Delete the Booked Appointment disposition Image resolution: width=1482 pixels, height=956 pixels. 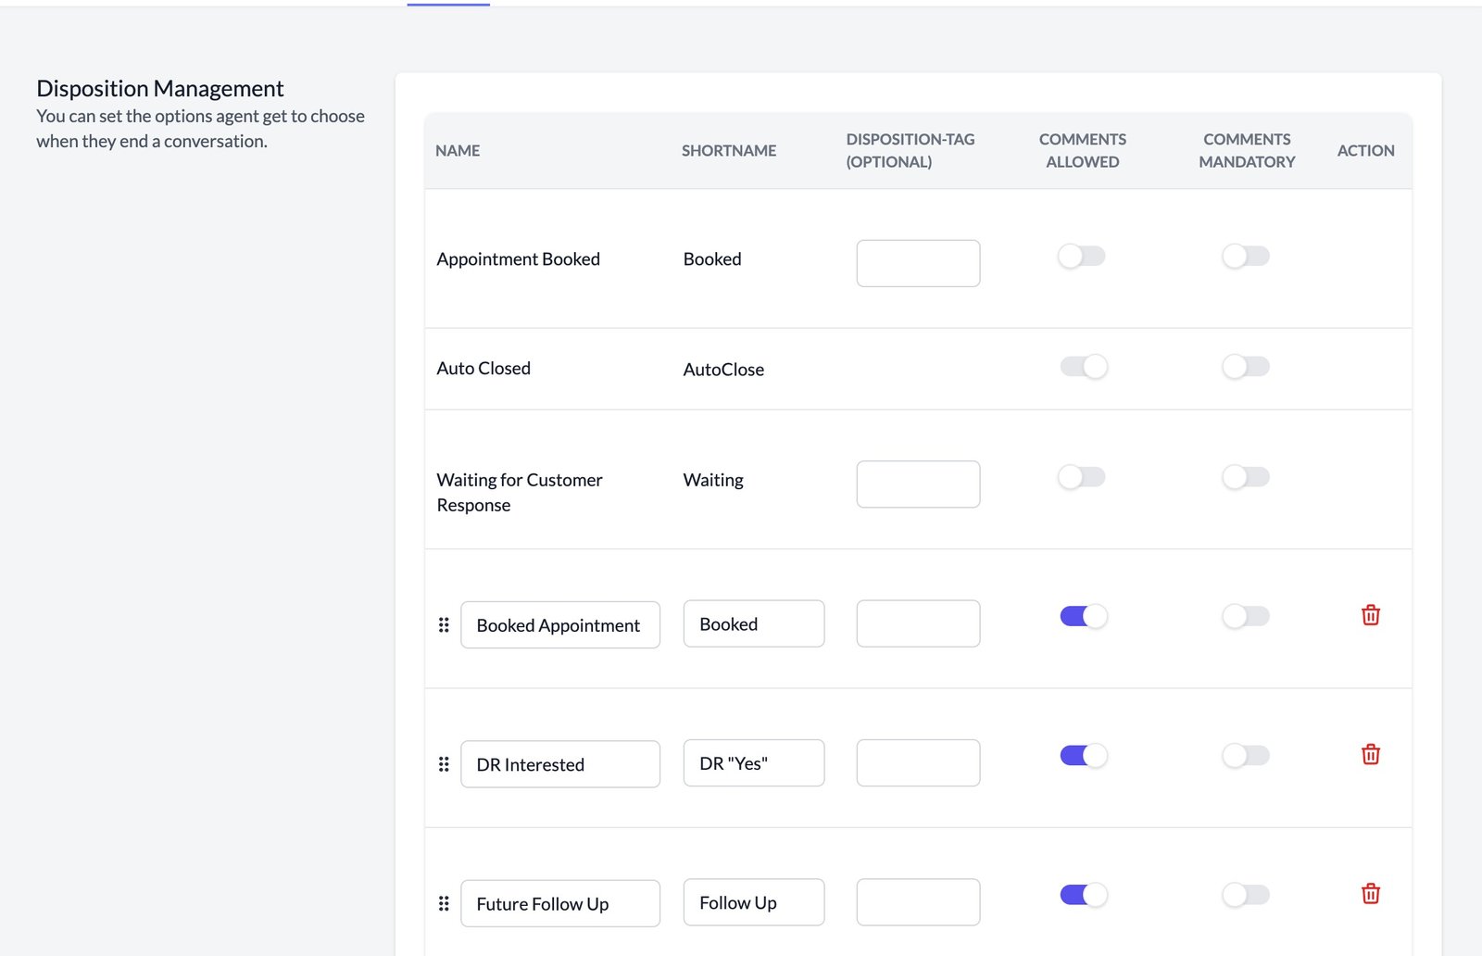pos(1370,615)
